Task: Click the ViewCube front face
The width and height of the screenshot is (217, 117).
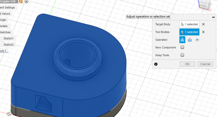Action: (203, 6)
